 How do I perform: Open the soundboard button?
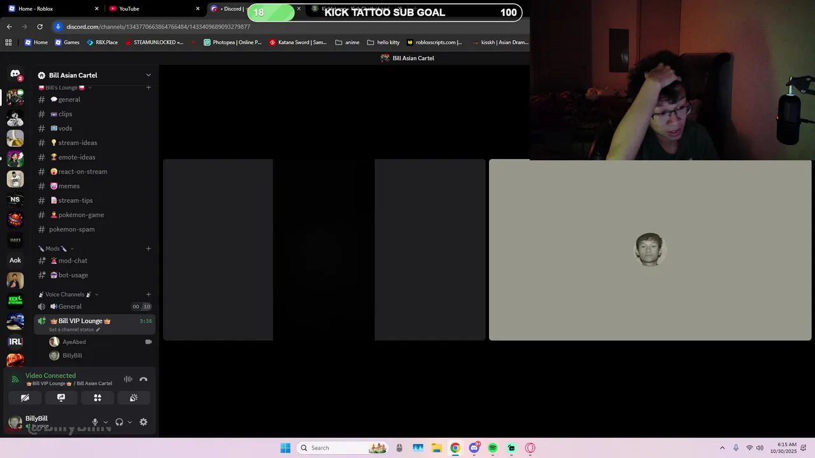(134, 398)
